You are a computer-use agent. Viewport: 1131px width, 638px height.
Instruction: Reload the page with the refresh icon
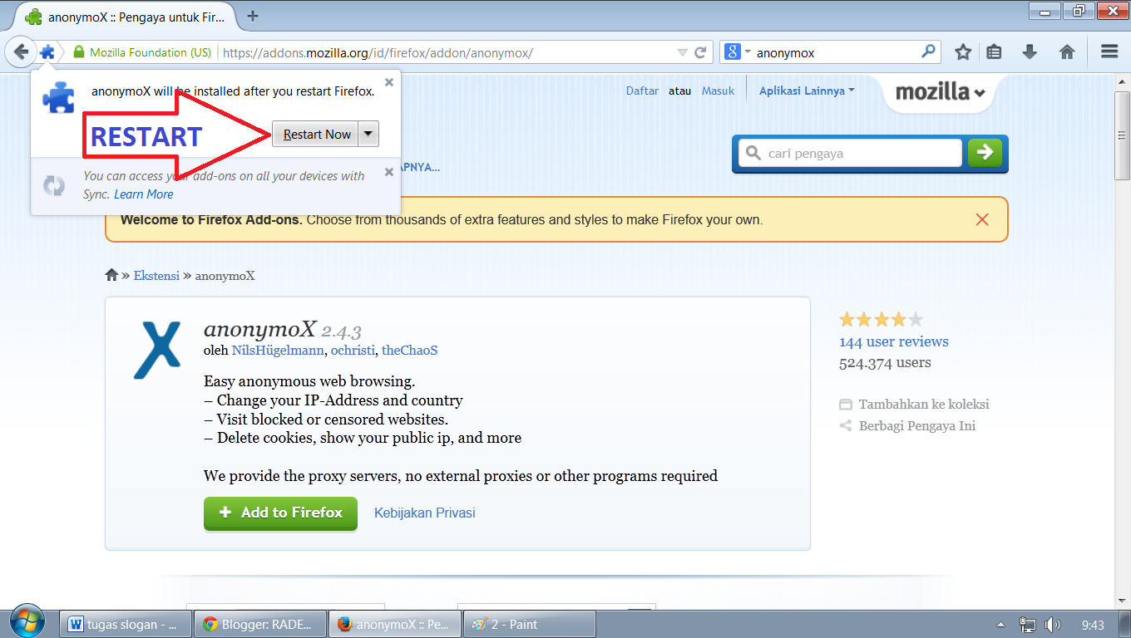(x=700, y=52)
